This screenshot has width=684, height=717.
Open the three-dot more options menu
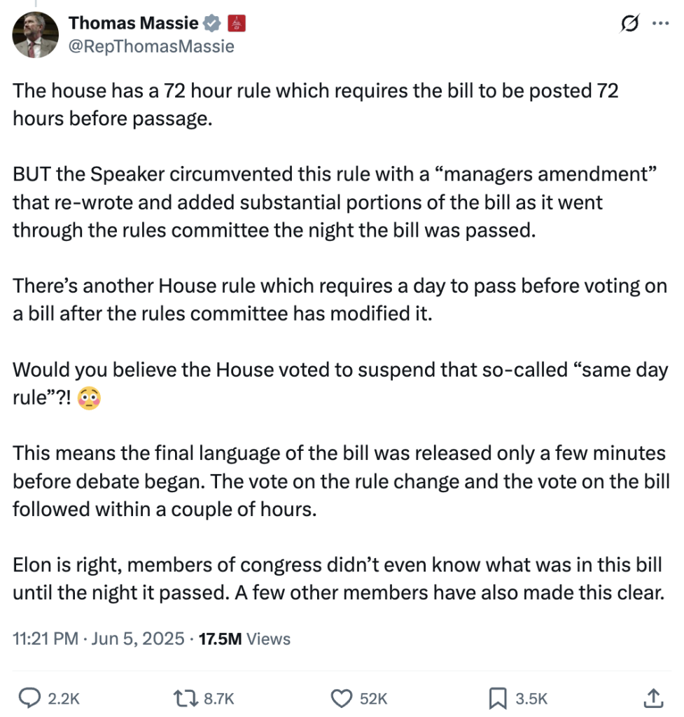click(661, 23)
